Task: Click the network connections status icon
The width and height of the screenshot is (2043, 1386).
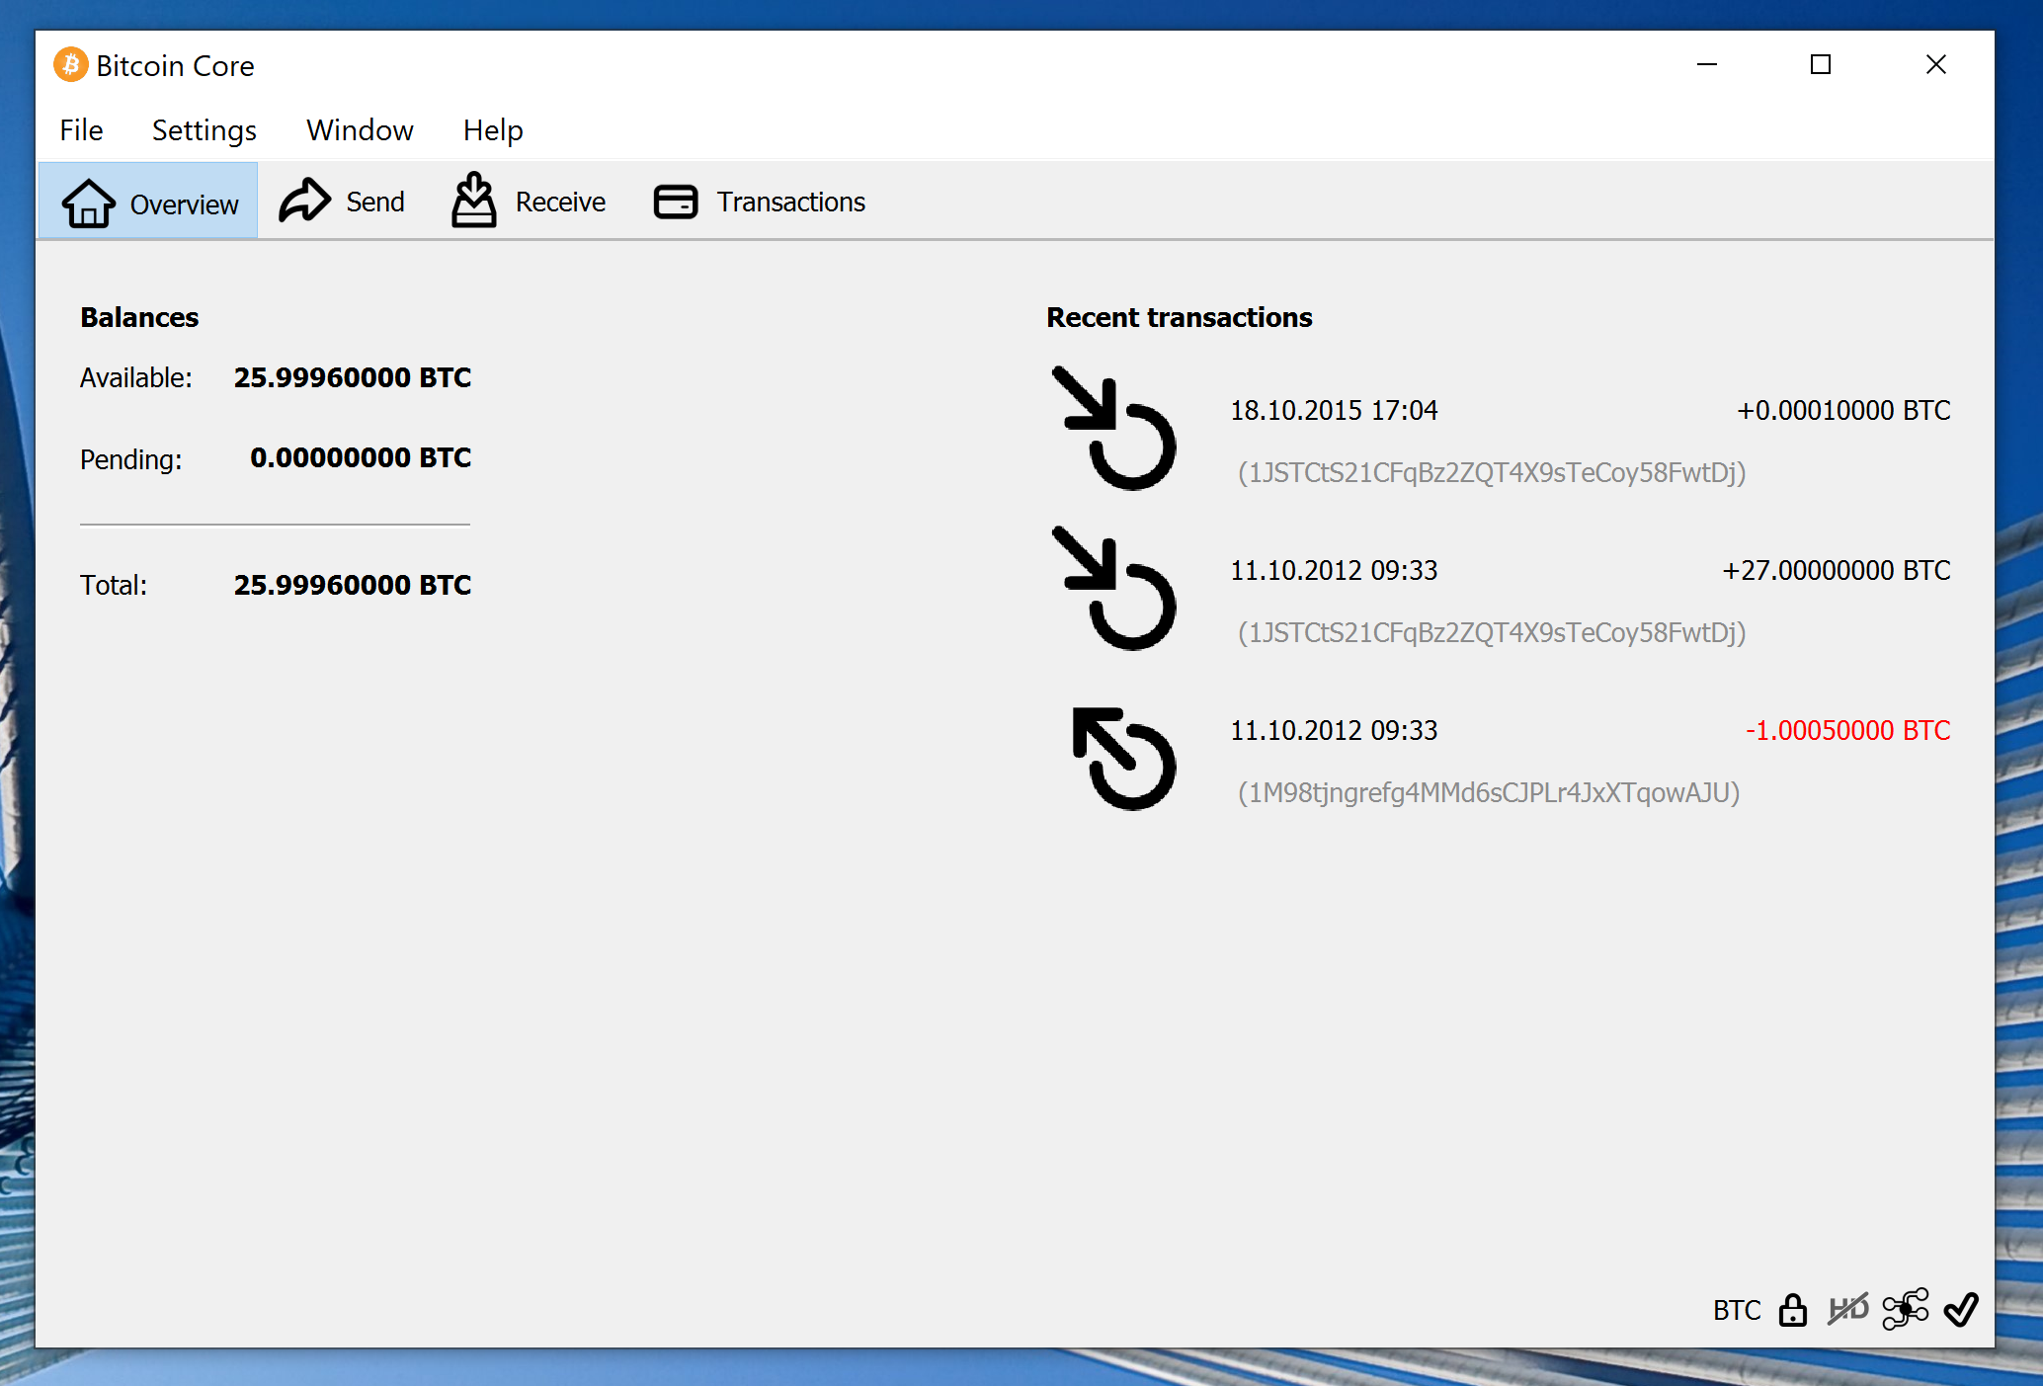Action: [x=1905, y=1310]
